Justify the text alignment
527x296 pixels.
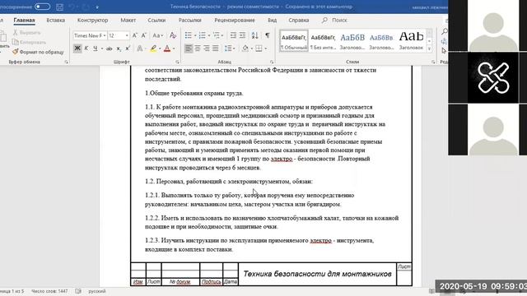[216, 49]
